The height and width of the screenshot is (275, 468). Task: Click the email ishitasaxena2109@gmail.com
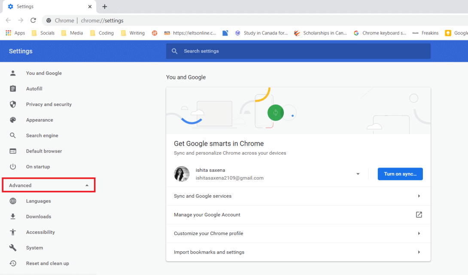(x=230, y=178)
